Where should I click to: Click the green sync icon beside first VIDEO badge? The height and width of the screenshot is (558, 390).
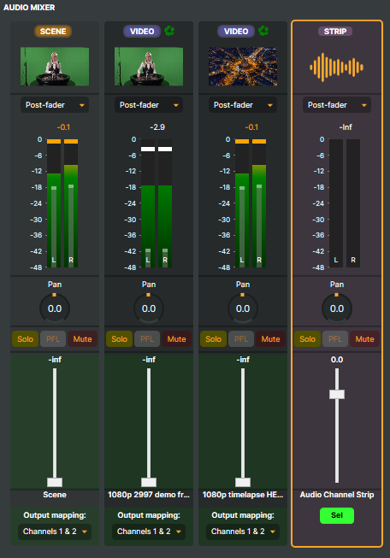coord(169,31)
